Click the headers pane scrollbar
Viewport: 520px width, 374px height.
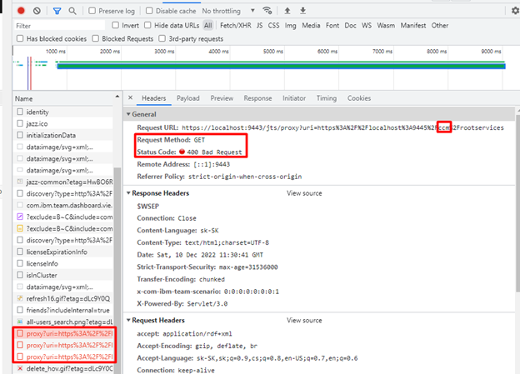point(517,203)
